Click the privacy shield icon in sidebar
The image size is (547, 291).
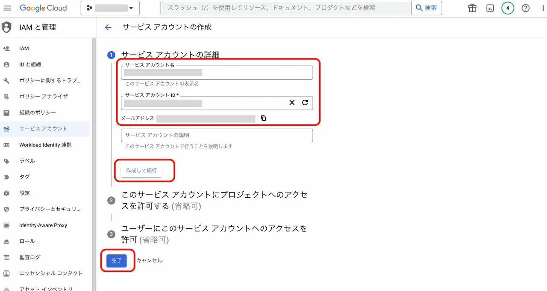(6, 209)
